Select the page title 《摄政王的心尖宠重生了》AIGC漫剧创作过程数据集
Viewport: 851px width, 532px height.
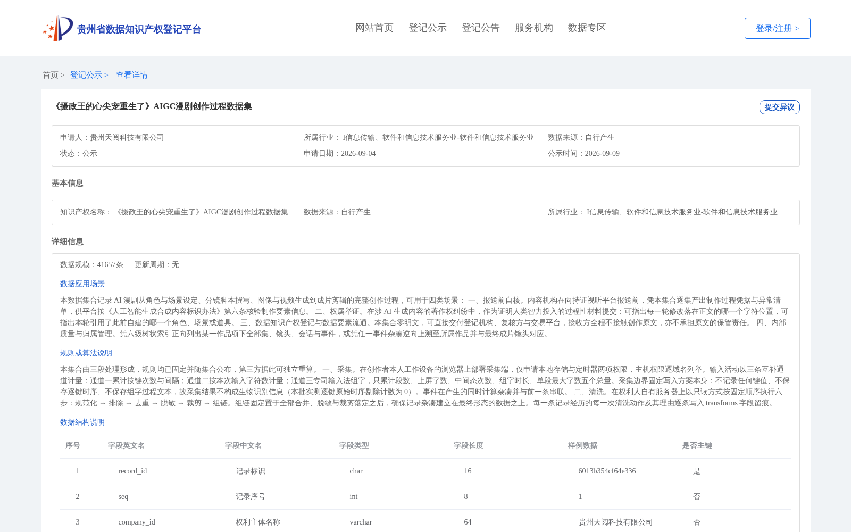tap(152, 106)
